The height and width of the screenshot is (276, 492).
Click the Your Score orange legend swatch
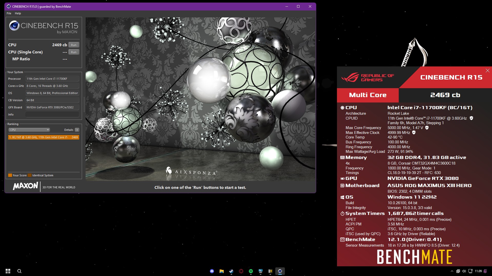pos(10,175)
